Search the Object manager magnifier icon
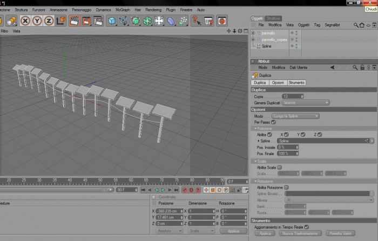 click(x=356, y=25)
